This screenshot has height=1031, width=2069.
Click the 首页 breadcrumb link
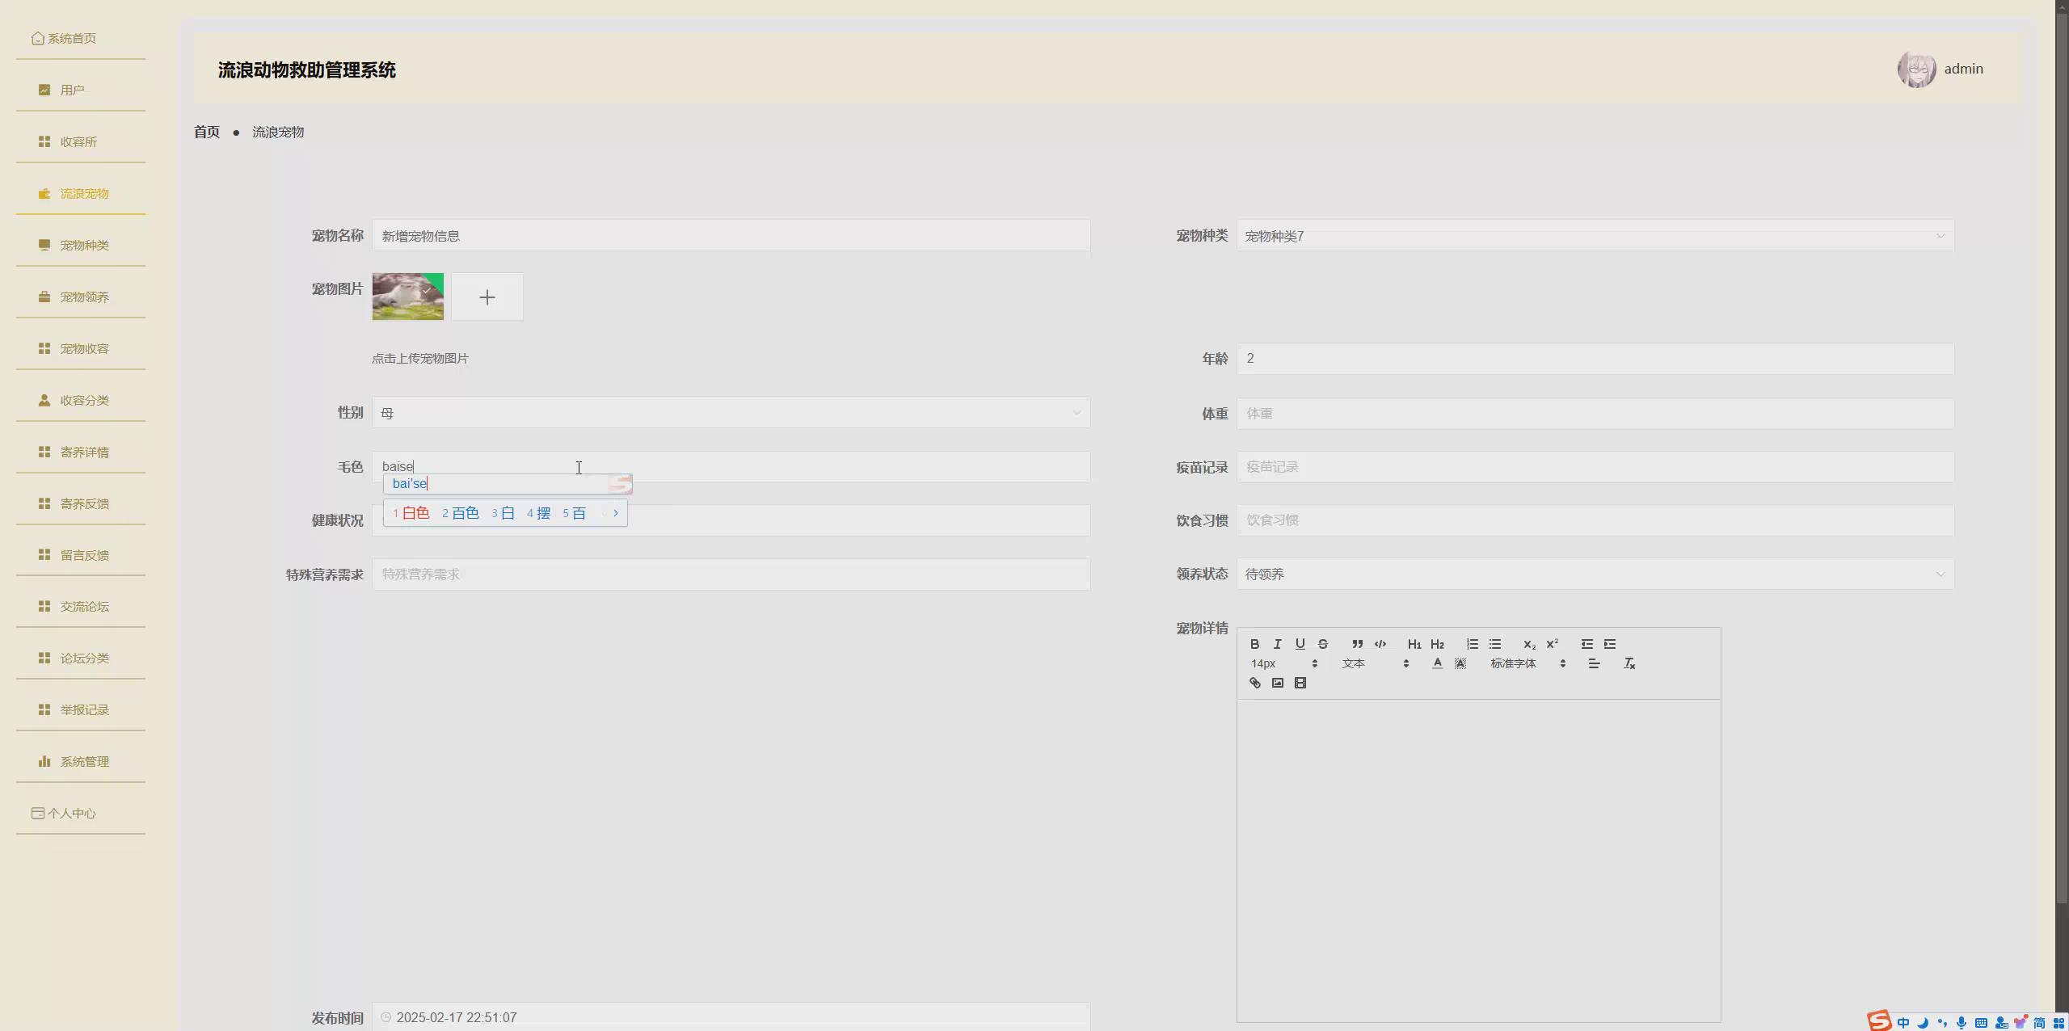[x=207, y=132]
